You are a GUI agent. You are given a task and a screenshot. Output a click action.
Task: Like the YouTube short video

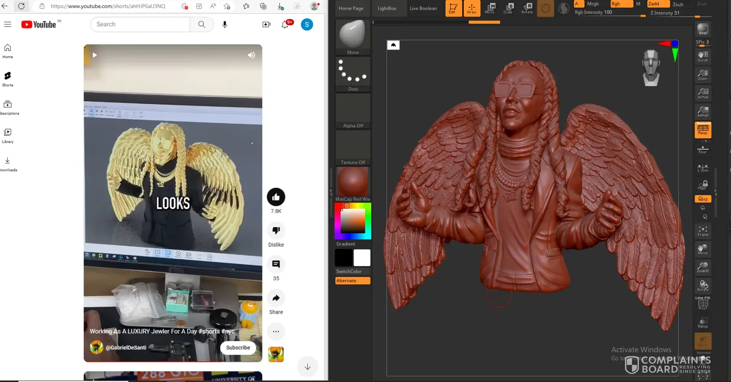(x=276, y=197)
